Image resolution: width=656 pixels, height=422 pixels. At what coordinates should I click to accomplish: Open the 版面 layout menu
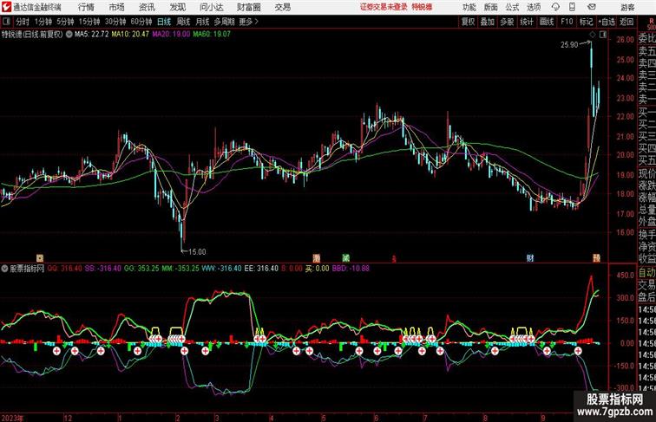[x=490, y=7]
